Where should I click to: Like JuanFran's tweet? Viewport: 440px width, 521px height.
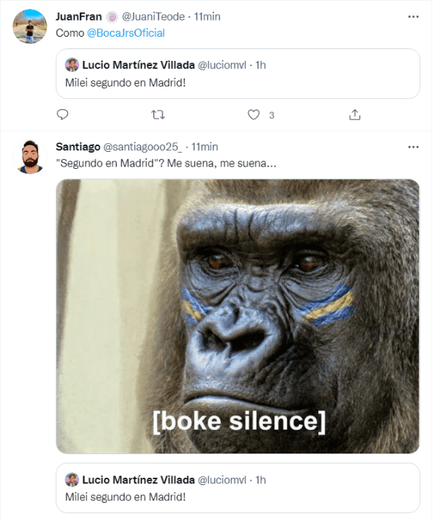(254, 114)
